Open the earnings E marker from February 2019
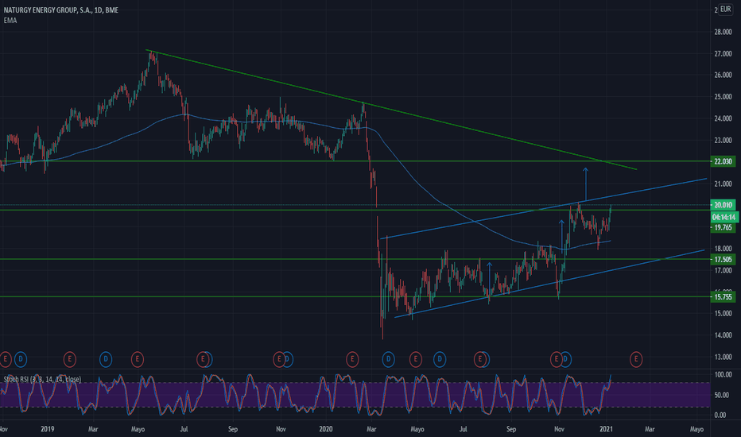The image size is (741, 437). click(69, 359)
